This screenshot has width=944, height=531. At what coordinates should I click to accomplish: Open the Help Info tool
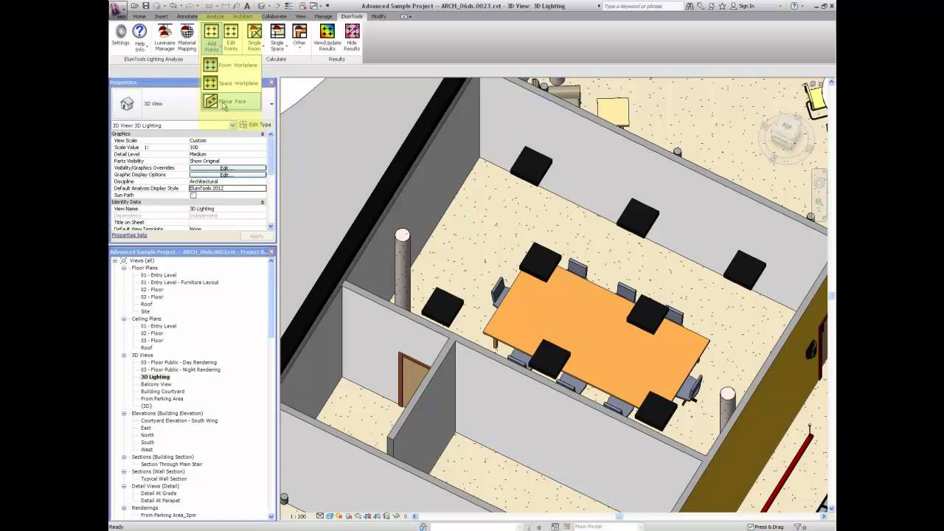139,37
